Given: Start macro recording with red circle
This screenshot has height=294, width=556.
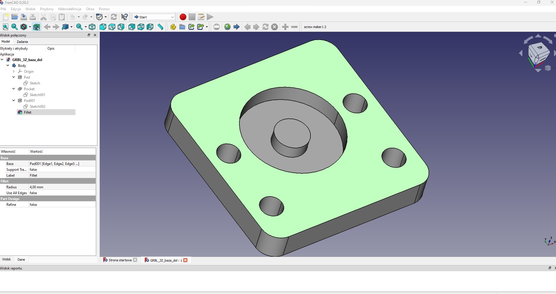Looking at the screenshot, I should coord(183,17).
